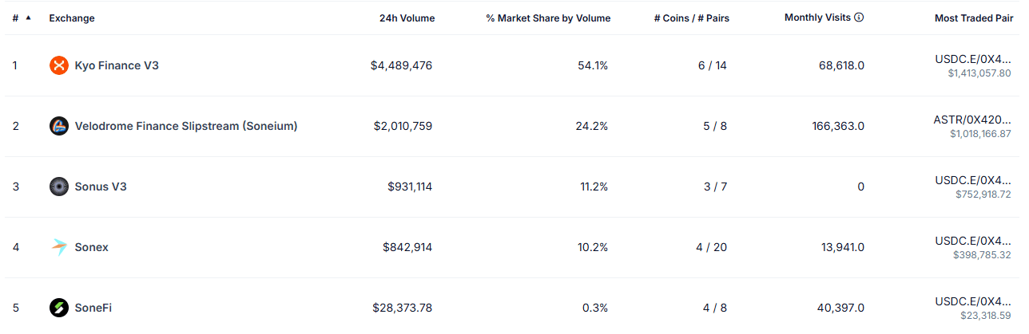Click the Velodrome Finance Slipstream logo icon
Screen dimensions: 1029x334
click(58, 126)
